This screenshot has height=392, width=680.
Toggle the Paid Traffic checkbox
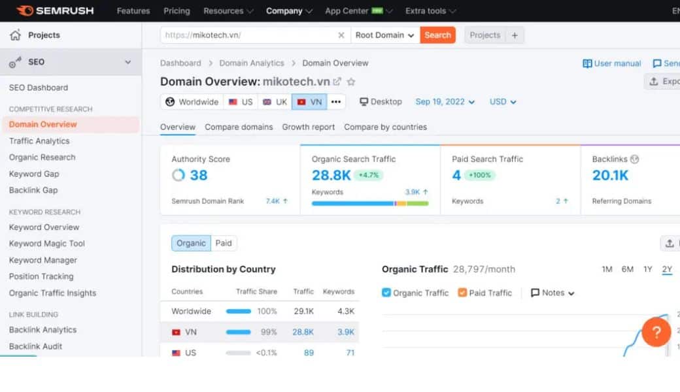462,293
